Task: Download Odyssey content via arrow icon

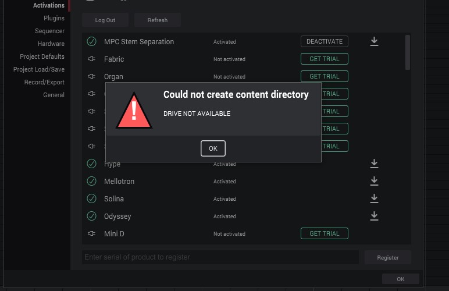Action: point(374,217)
